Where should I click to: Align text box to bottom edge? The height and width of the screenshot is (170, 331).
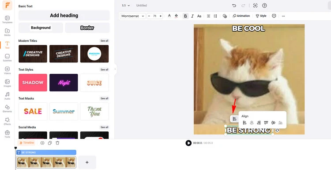coord(280,123)
